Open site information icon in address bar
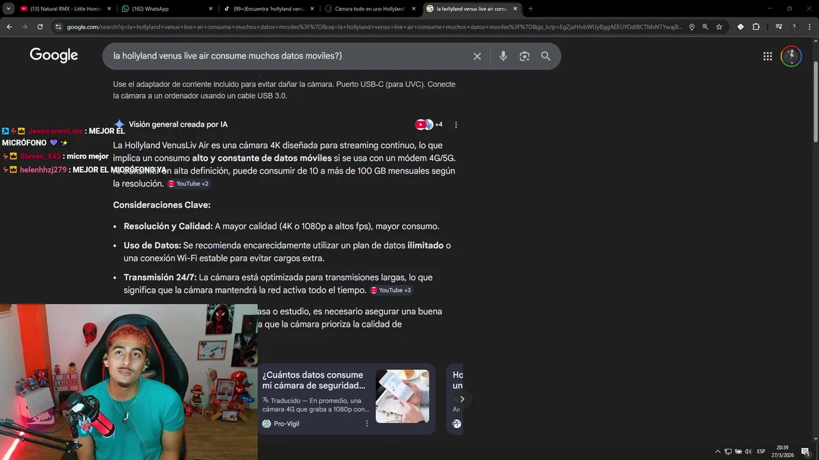This screenshot has width=819, height=460. coord(58,27)
